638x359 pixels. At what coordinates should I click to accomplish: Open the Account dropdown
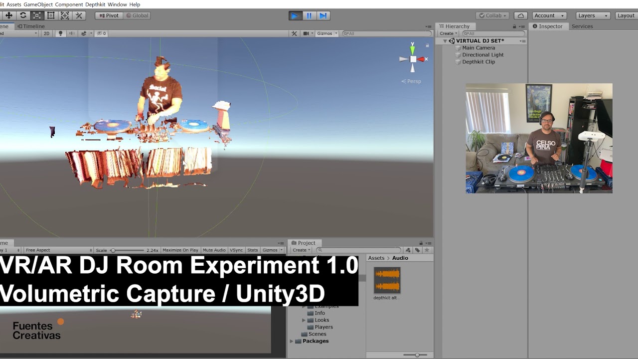click(x=548, y=15)
